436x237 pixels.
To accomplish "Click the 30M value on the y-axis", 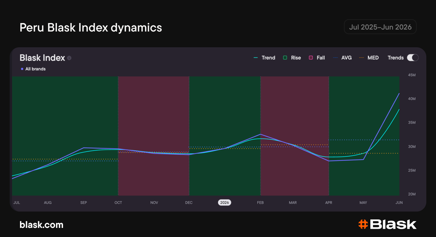I will pyautogui.click(x=412, y=147).
